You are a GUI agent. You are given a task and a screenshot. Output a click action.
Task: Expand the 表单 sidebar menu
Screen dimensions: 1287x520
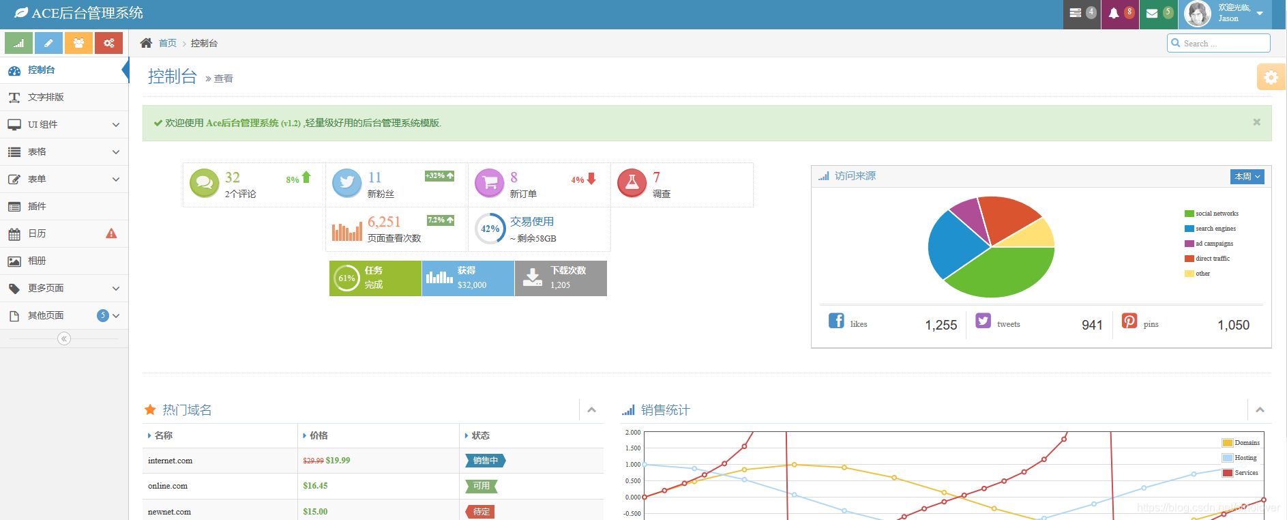(64, 179)
